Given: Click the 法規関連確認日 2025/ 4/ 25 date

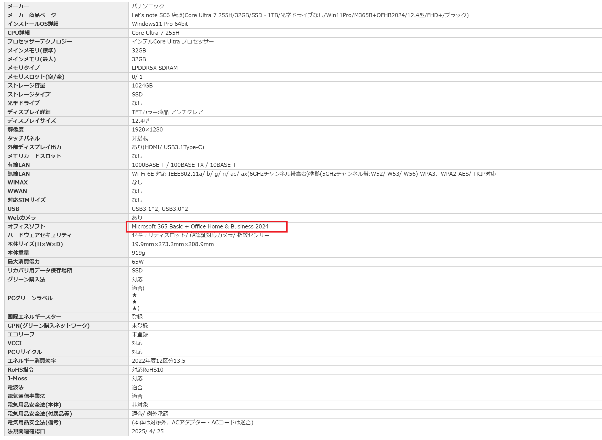Looking at the screenshot, I should 147,431.
